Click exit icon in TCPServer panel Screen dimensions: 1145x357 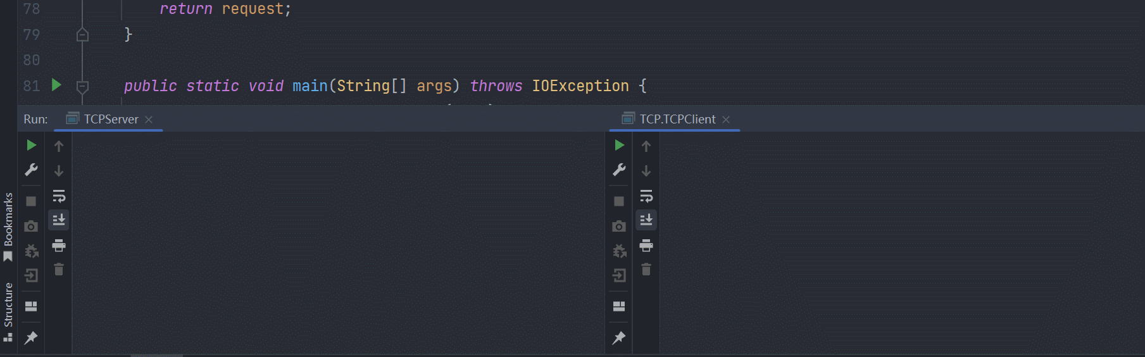[x=31, y=275]
